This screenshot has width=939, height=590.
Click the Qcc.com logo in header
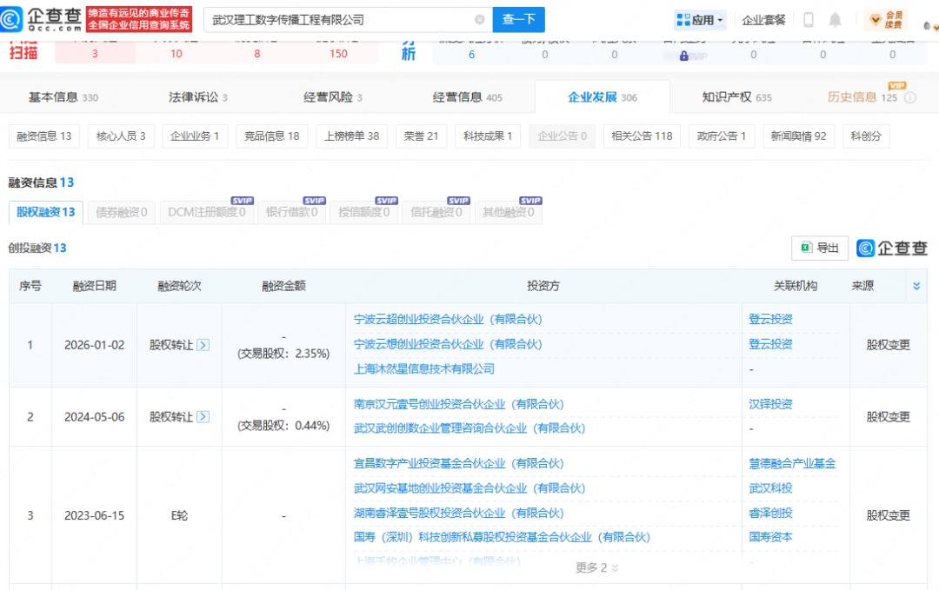coord(42,19)
